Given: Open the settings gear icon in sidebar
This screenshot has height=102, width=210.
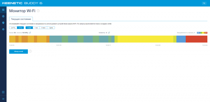Looking at the screenshot, I should click(x=3, y=29).
